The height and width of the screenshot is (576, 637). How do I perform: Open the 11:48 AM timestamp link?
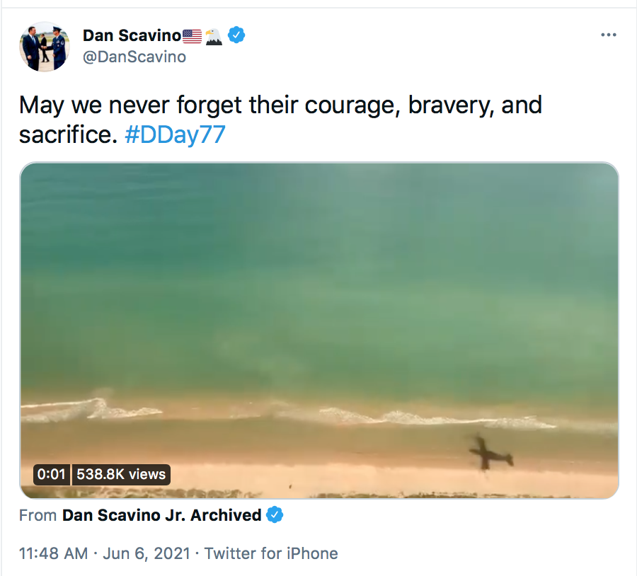[53, 553]
